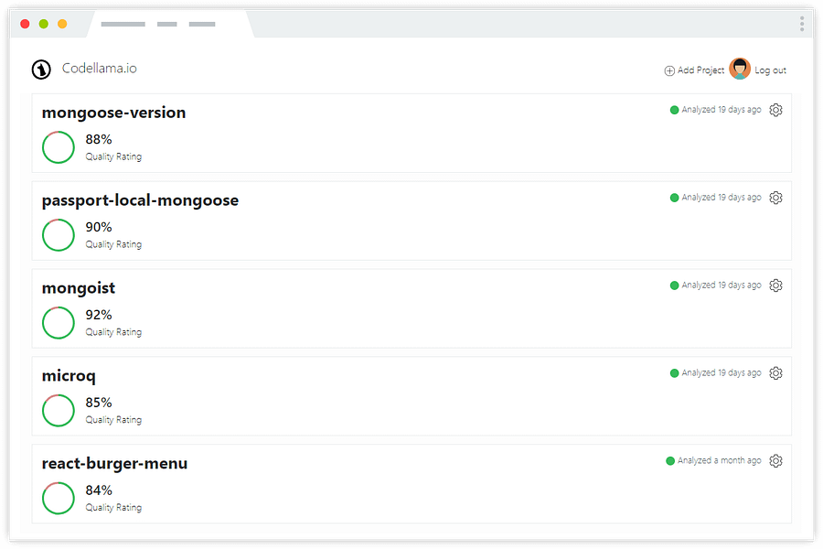Open the mongoist project

point(79,288)
